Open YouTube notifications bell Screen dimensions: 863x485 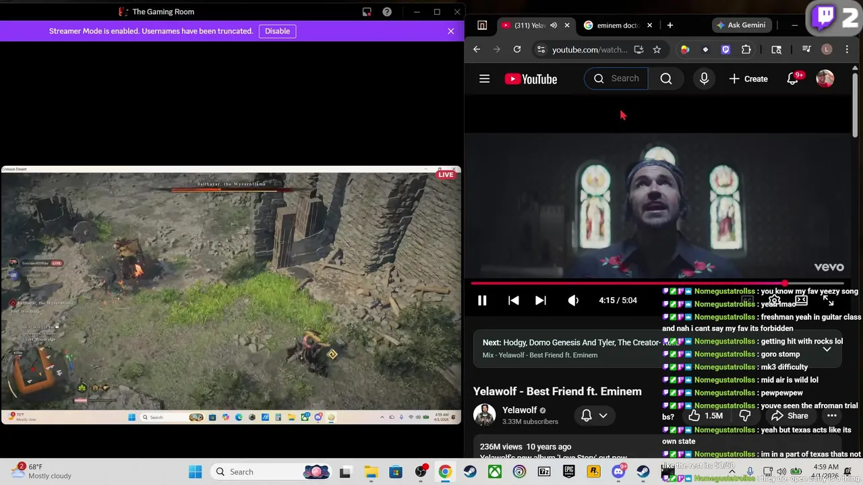[793, 79]
